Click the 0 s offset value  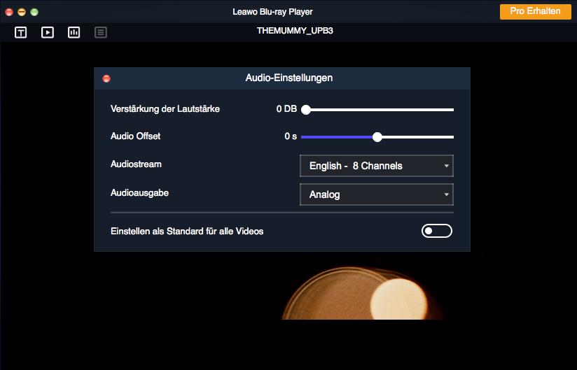(x=291, y=136)
